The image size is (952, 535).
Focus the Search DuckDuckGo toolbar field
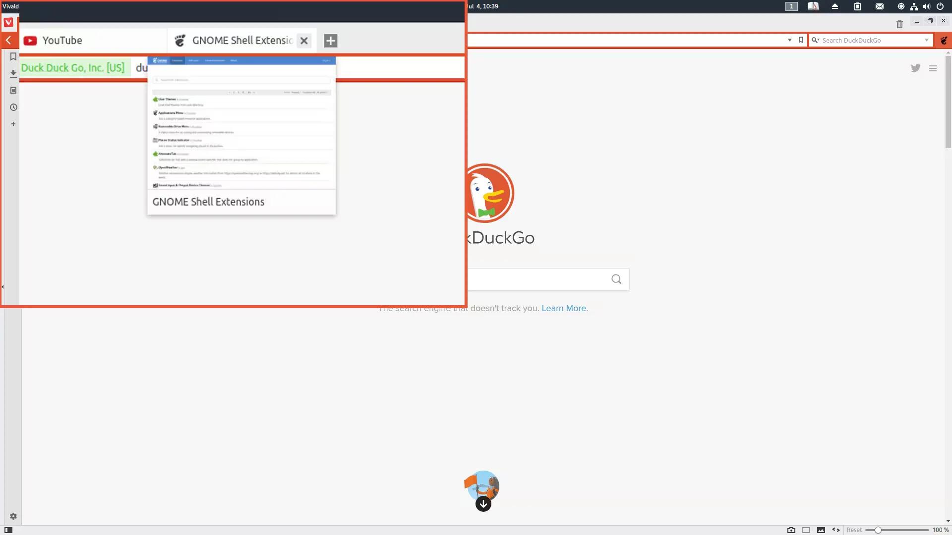872,40
